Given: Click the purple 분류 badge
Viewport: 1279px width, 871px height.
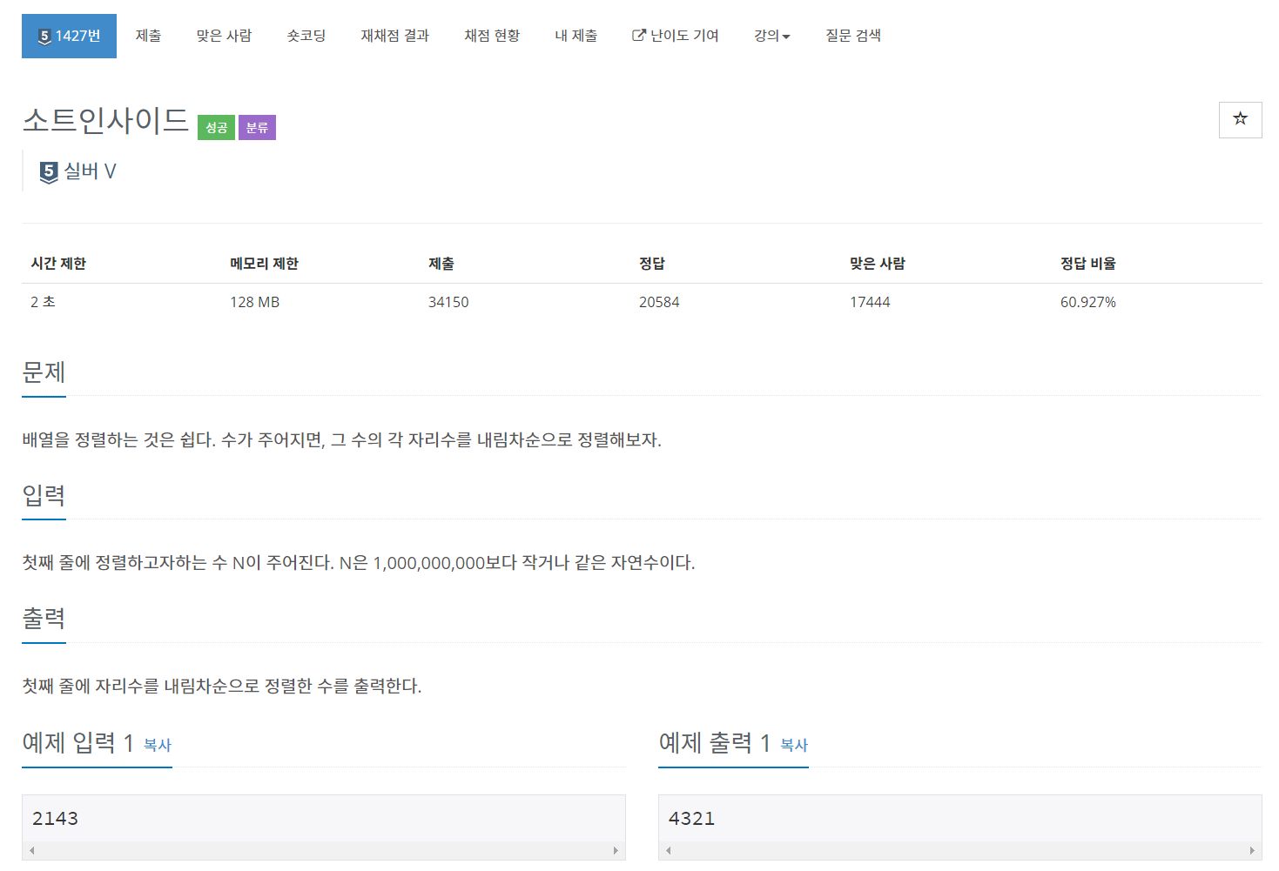Looking at the screenshot, I should tap(257, 128).
